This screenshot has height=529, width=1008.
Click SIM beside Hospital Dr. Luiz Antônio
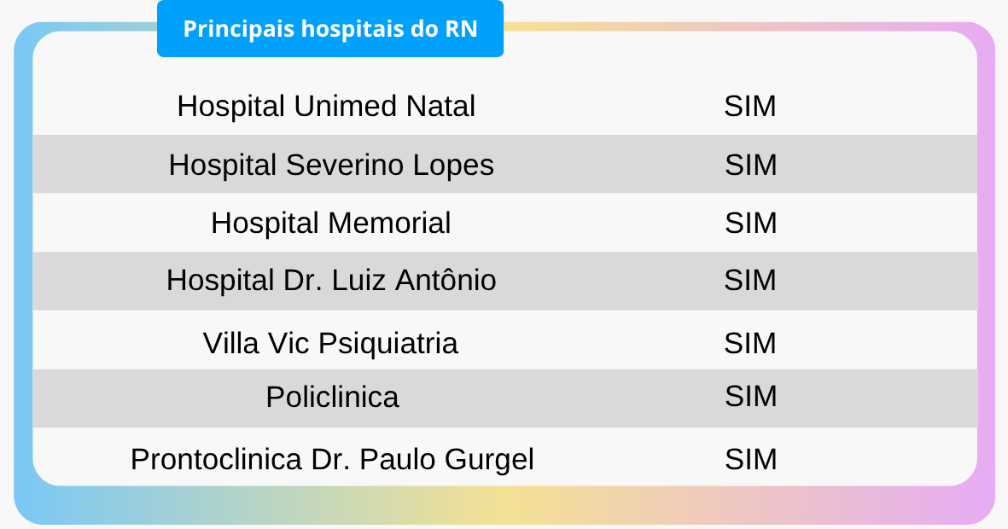coord(750,280)
